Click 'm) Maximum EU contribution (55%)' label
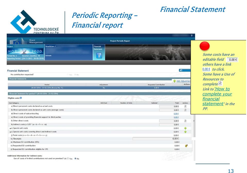Image resolution: width=247 pixels, height=173 pixels. point(25,142)
